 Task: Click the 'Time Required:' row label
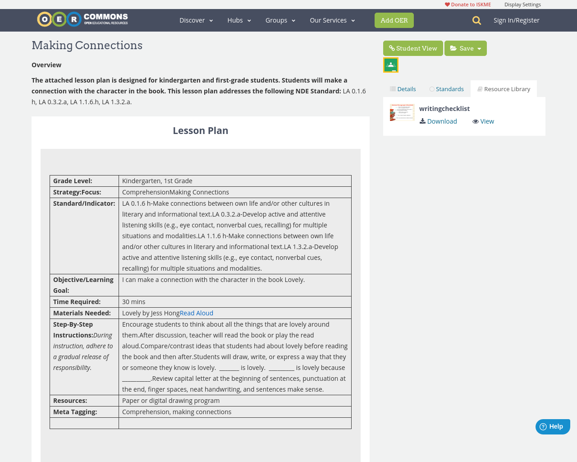click(x=77, y=302)
